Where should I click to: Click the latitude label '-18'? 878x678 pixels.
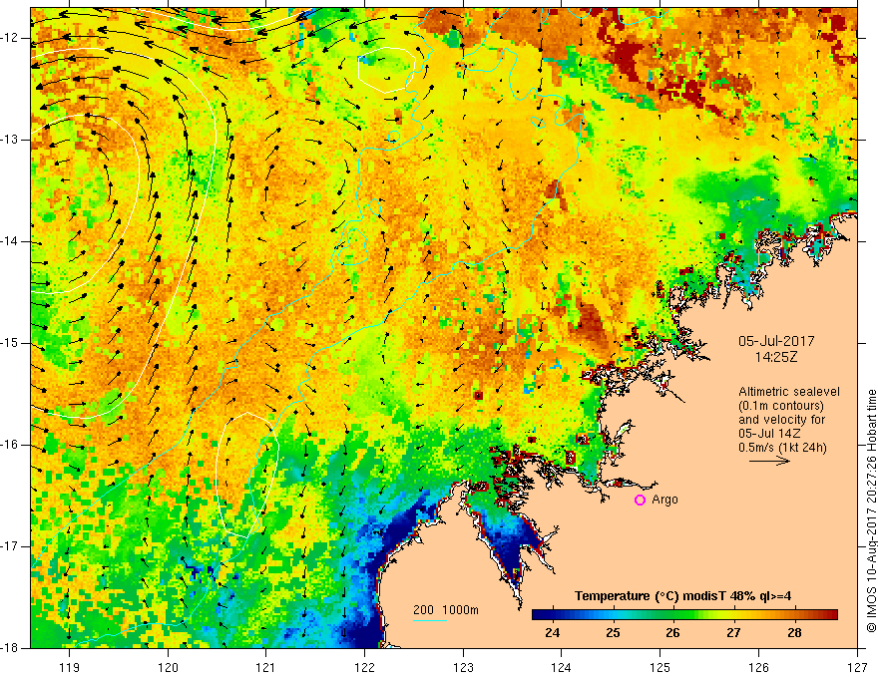pos(10,648)
